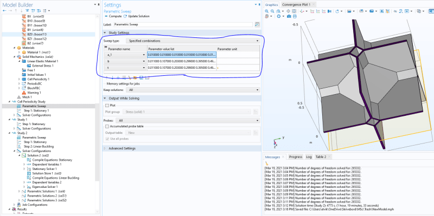Switch to the Graphics tab
The width and height of the screenshot is (434, 216).
[x=271, y=5]
